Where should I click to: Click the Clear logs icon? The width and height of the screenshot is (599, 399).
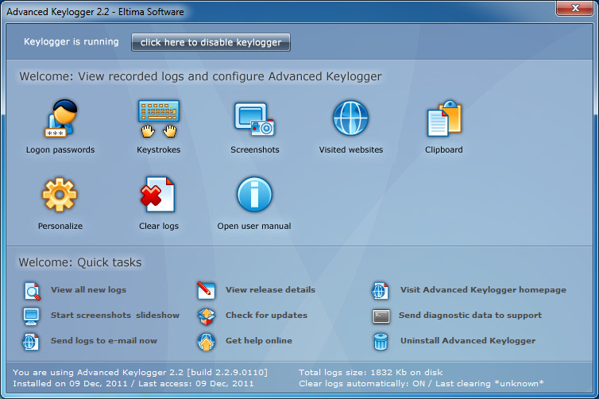158,196
